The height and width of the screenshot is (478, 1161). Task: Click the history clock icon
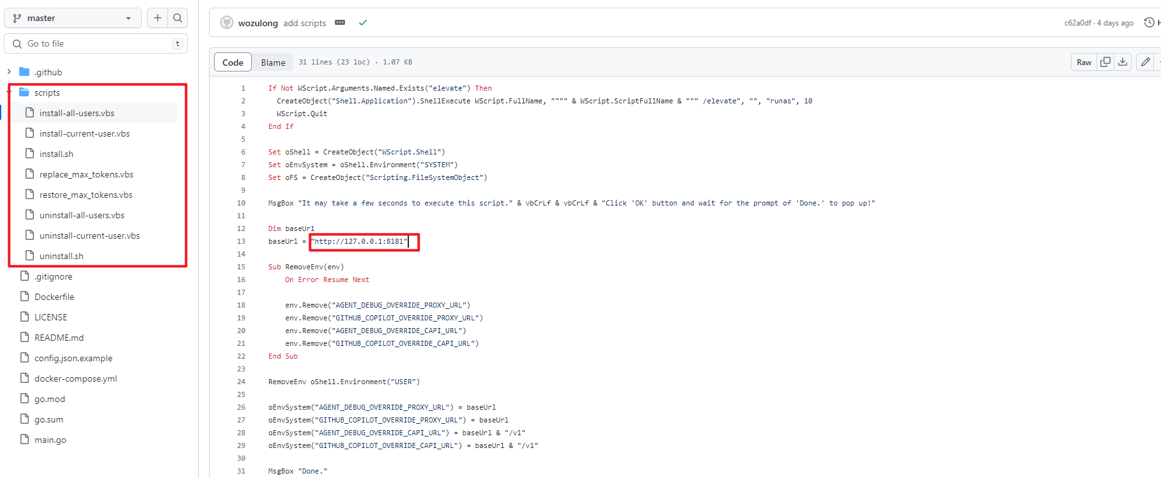pyautogui.click(x=1149, y=22)
